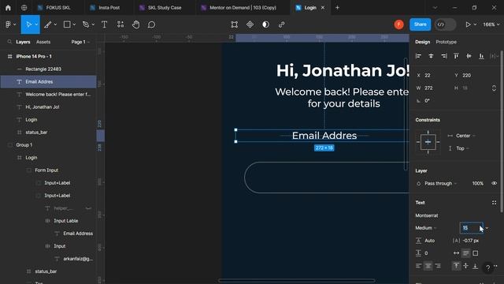Select the Text tool

tap(104, 24)
